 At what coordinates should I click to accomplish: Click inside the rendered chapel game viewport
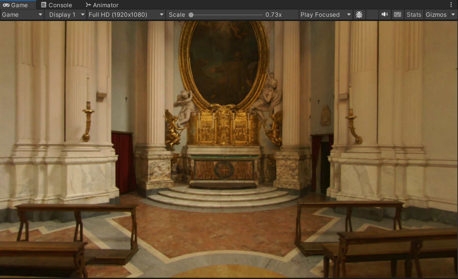click(229, 149)
